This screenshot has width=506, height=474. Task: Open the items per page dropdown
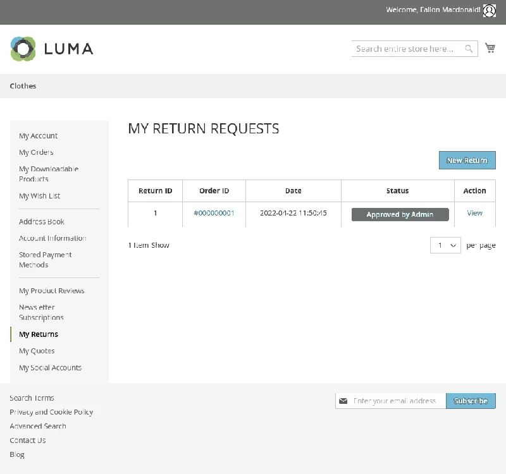coord(445,245)
